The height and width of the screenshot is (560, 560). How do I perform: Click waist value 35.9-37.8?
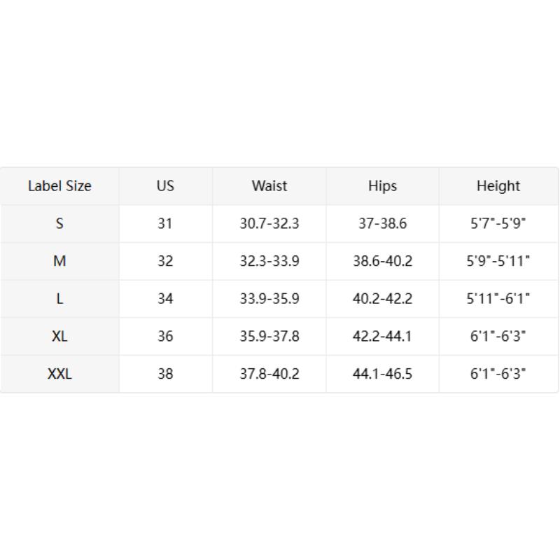pos(269,337)
